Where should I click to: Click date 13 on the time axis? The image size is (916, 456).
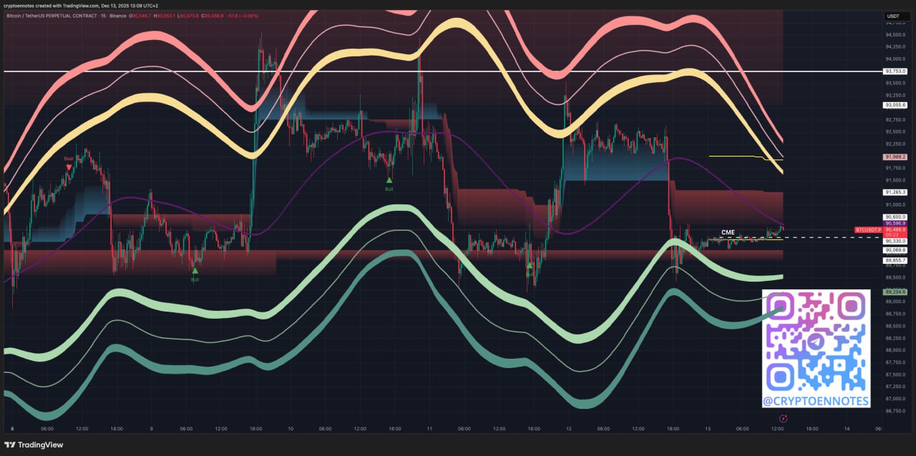708,429
